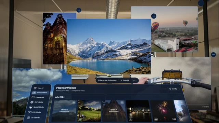
Task: Open more options beside Close All
Action: [134, 80]
